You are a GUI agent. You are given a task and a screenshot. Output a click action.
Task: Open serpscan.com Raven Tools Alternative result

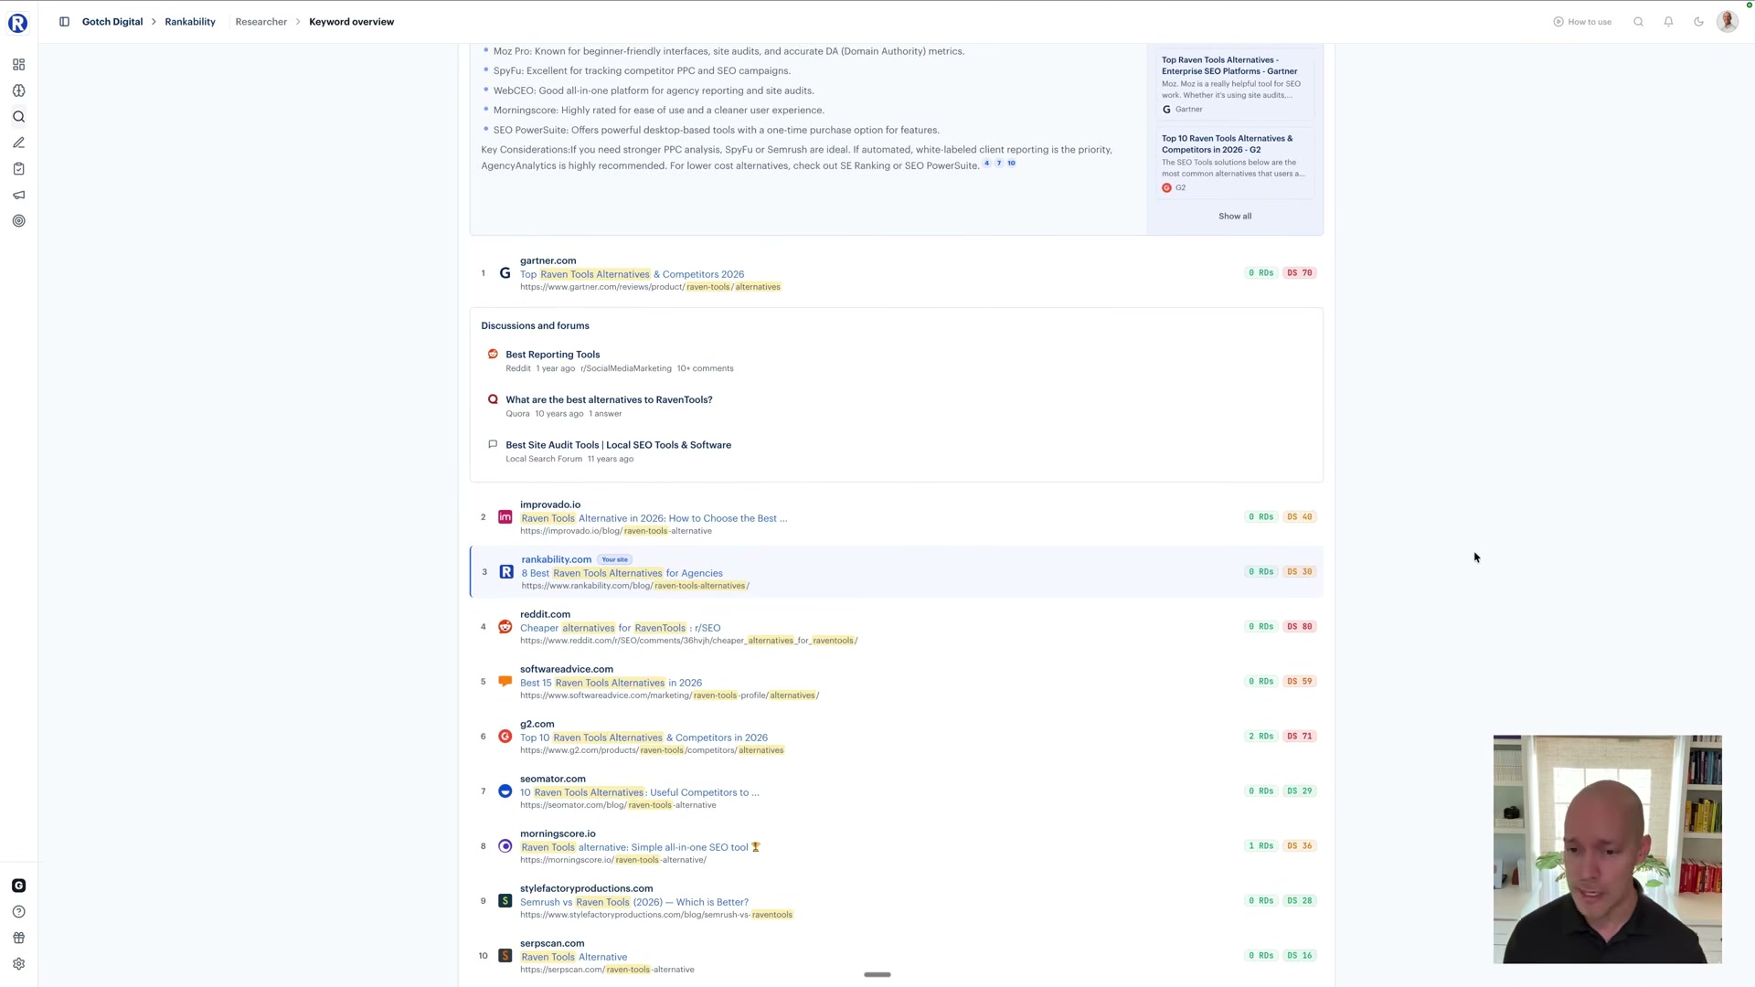573,957
